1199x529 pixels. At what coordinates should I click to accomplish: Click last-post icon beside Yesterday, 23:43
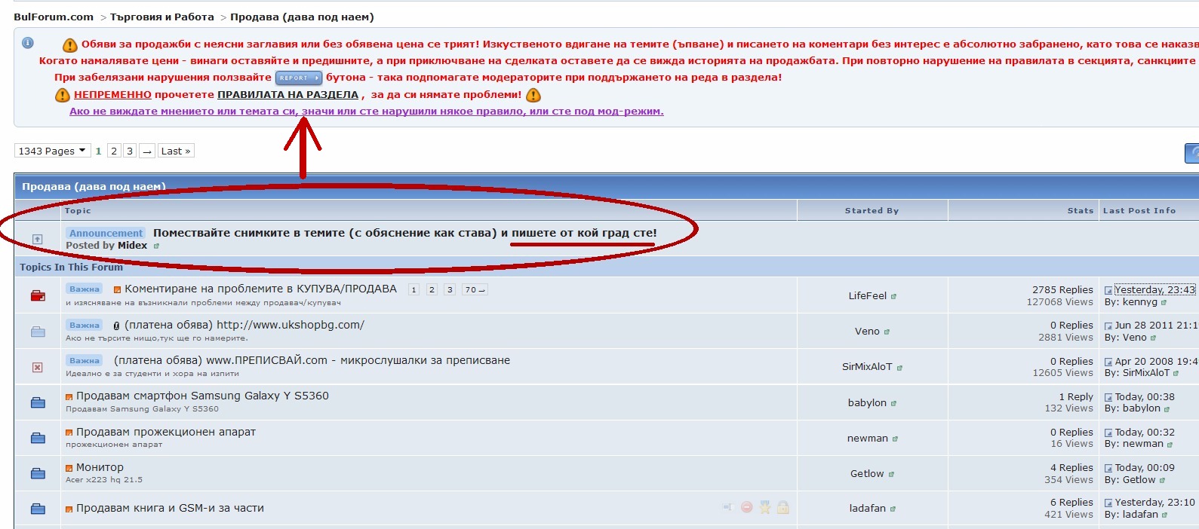[1108, 290]
